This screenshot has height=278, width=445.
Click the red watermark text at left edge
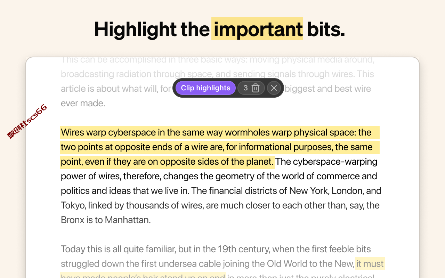pos(27,121)
